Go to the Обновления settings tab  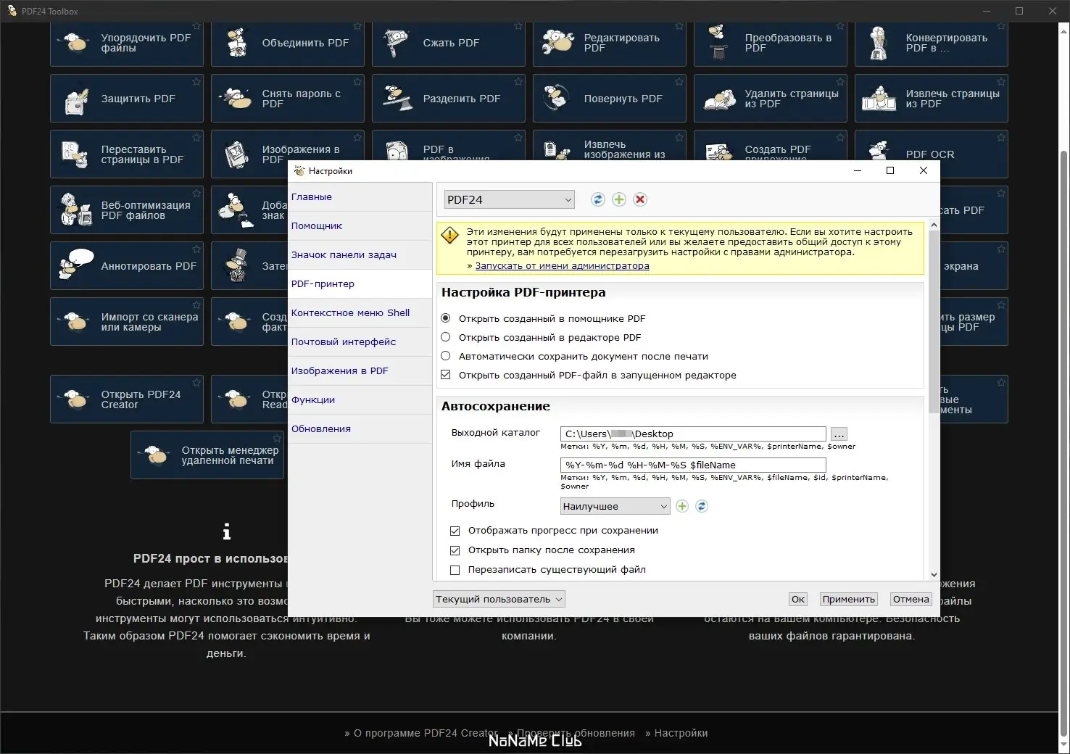click(360, 428)
